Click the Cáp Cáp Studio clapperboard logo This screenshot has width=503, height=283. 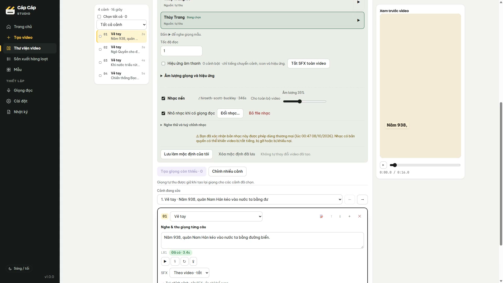10,10
